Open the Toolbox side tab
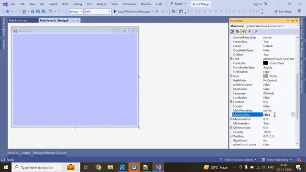The width and height of the screenshot is (306, 172). [x=4, y=44]
